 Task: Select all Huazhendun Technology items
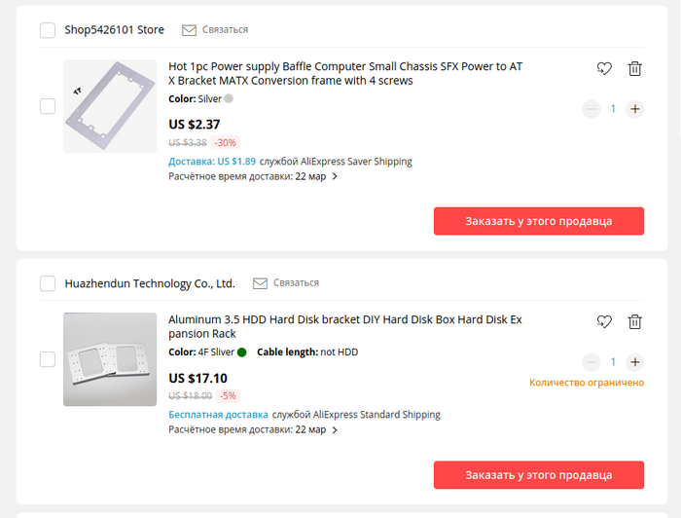48,283
